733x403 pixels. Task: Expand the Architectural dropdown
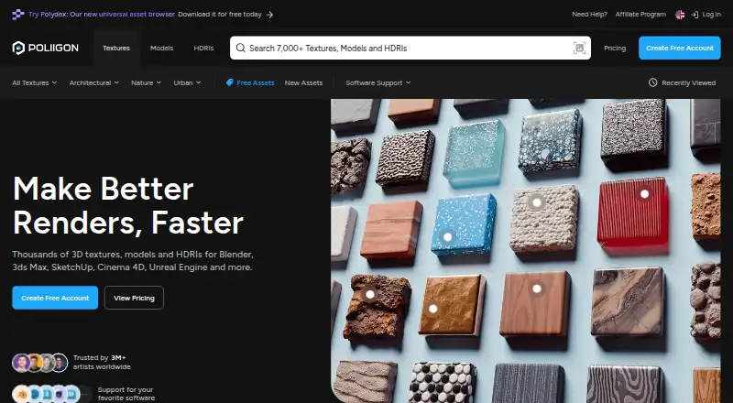click(x=94, y=82)
